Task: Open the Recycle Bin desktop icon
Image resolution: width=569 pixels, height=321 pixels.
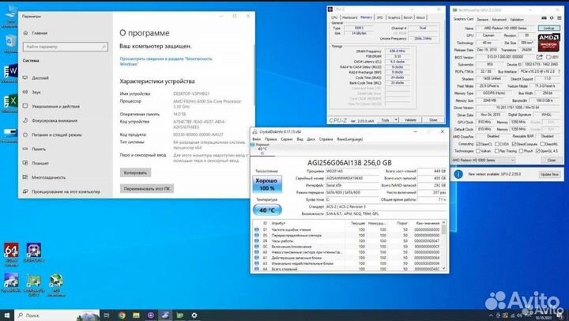Action: 10,41
